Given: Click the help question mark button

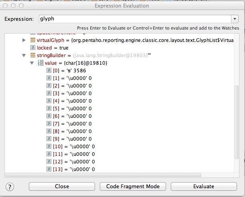Looking at the screenshot, I should point(10,187).
